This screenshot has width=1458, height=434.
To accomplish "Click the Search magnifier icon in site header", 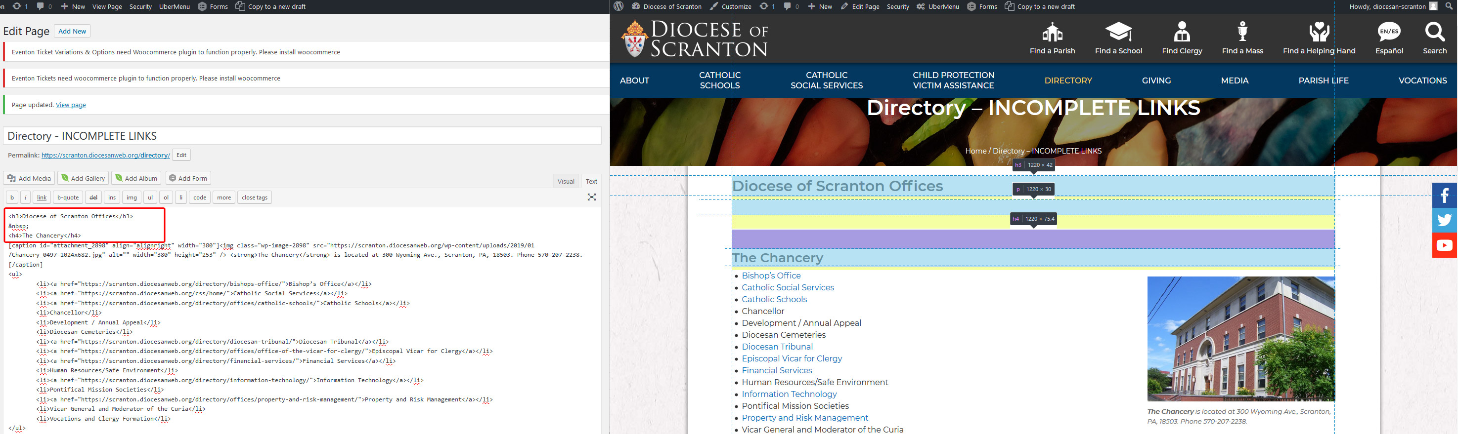I will [x=1435, y=32].
